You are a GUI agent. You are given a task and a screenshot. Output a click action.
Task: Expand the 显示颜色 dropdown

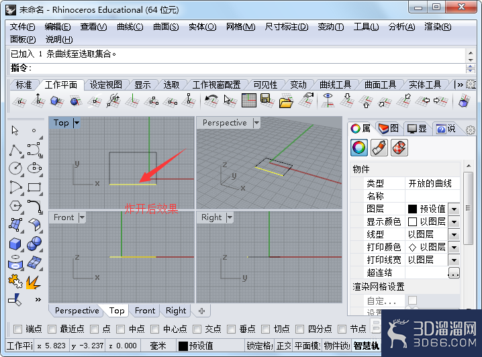454,222
